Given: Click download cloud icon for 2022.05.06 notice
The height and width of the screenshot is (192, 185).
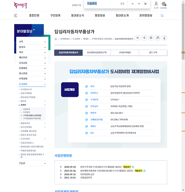Looking at the screenshot, I should click(x=144, y=171).
